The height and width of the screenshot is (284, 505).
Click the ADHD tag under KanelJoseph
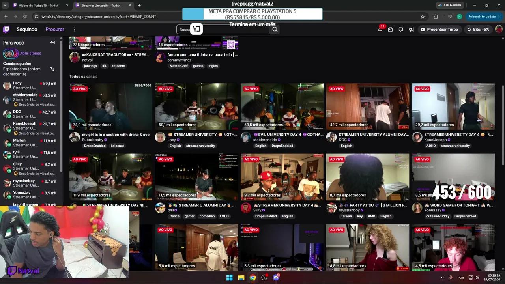tap(431, 146)
